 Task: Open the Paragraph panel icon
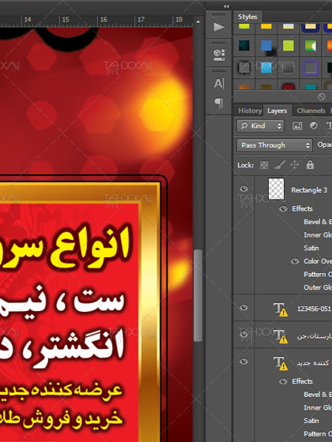tap(219, 103)
